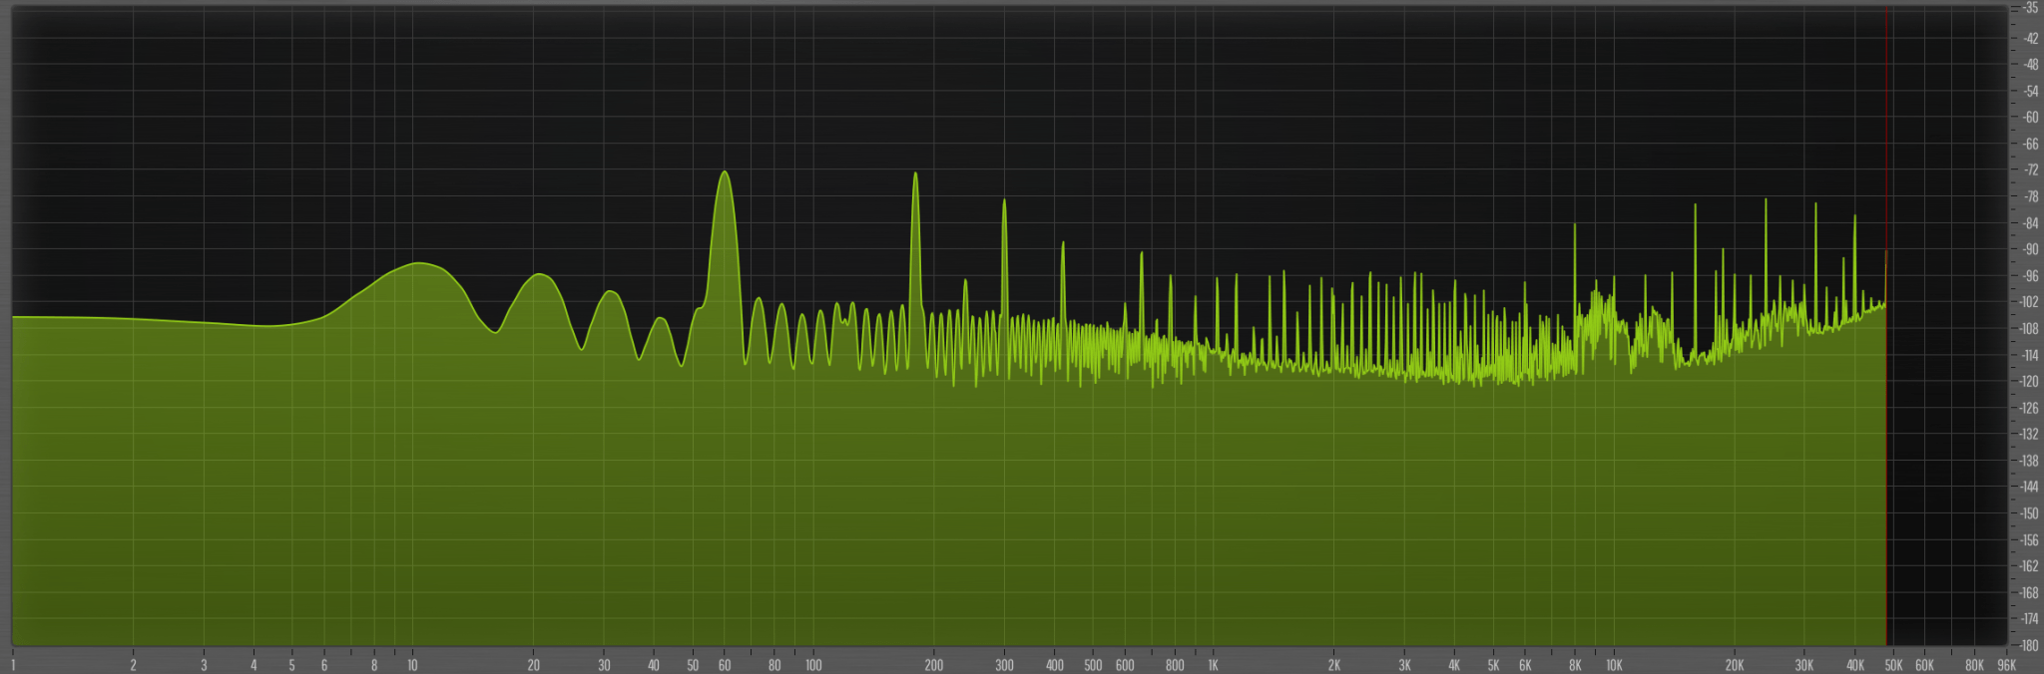
Task: Click the 600 Hz frequency axis label
Action: [x=1125, y=665]
